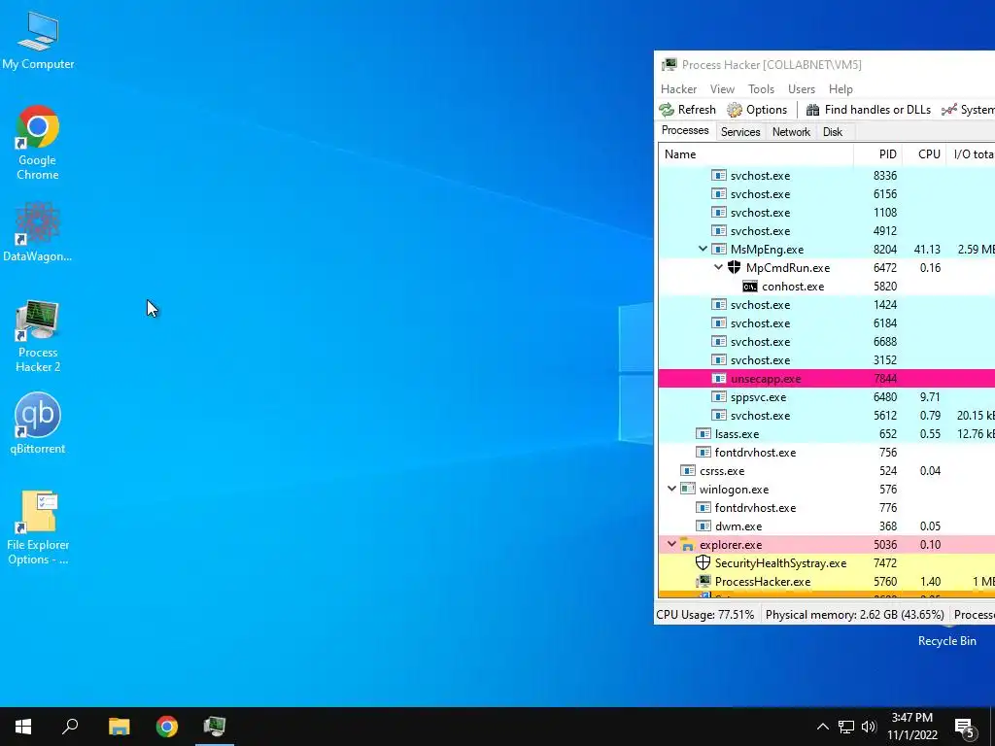Screen dimensions: 995x746
Task: Switch to Process Hacker on the taskbar
Action: (x=215, y=727)
